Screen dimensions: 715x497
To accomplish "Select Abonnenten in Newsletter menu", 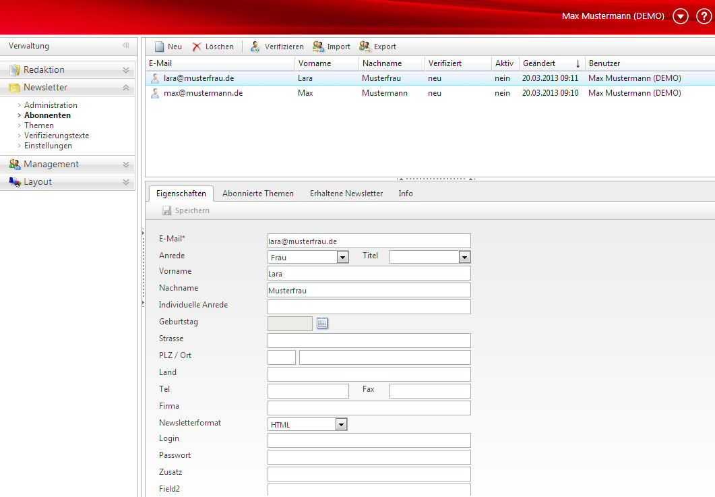I will (x=47, y=115).
